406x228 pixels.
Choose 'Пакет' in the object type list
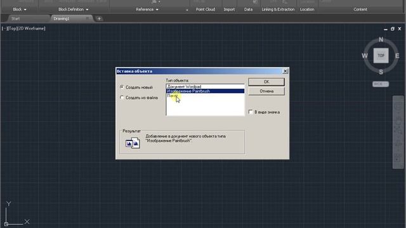(x=205, y=96)
